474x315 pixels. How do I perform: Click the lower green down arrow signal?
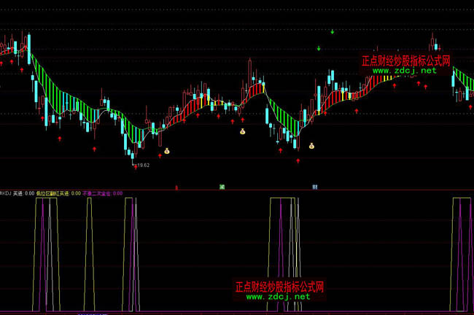pyautogui.click(x=319, y=48)
